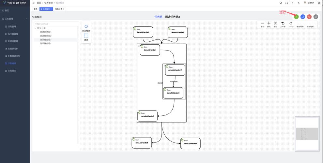323x163 pixels.
Task: Zoom in the canvas with 放大
Action: [269, 24]
